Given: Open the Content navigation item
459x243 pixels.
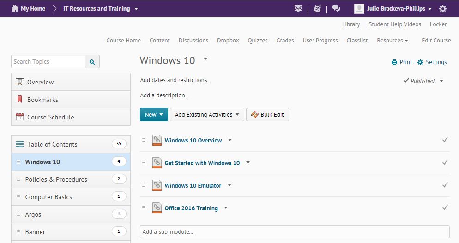Looking at the screenshot, I should click(x=159, y=41).
